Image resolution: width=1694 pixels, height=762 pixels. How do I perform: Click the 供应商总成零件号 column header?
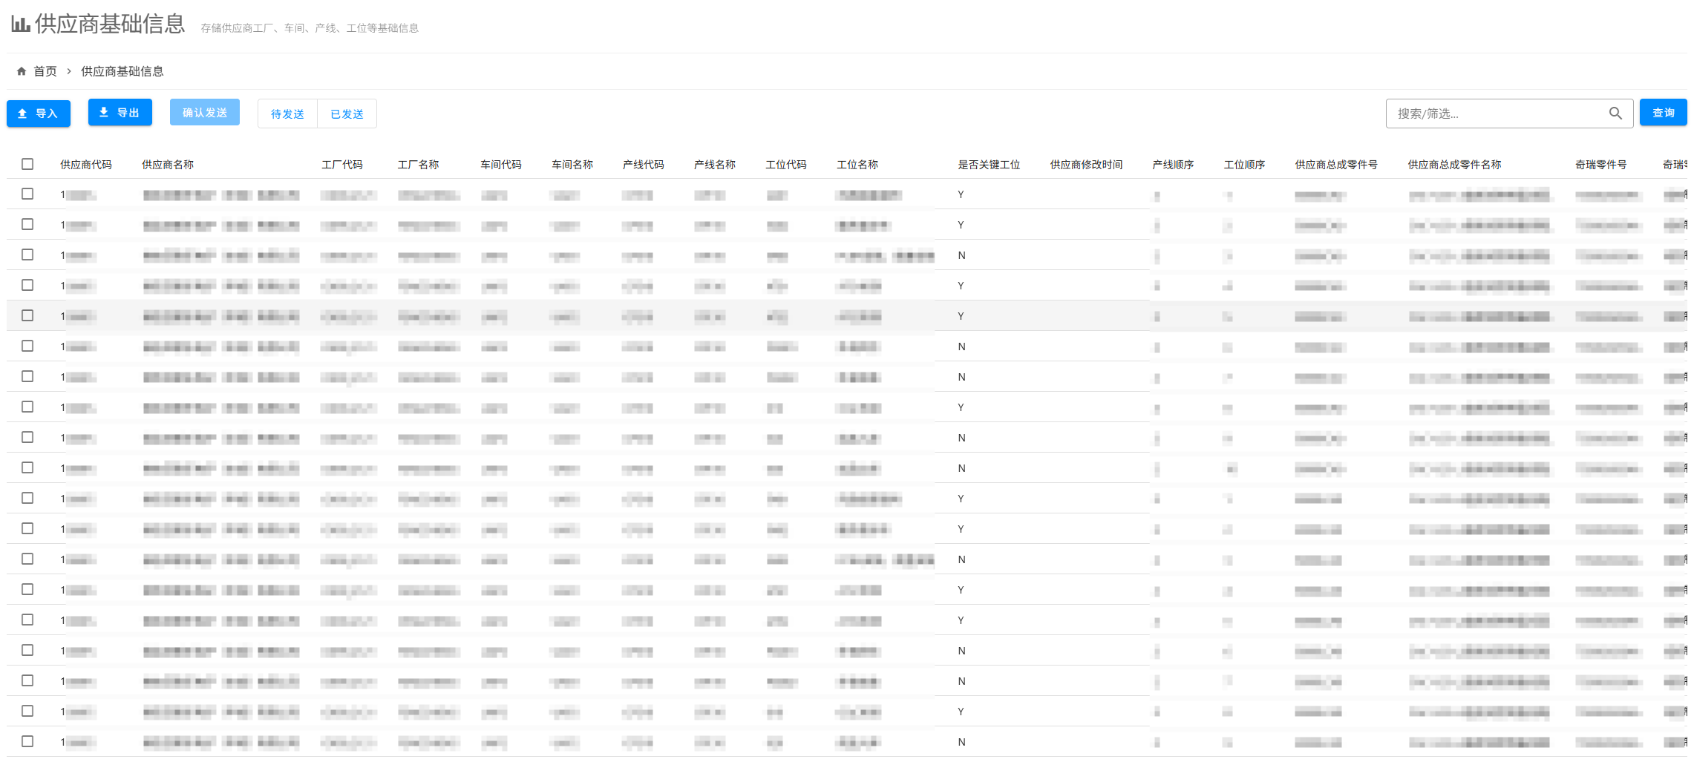tap(1336, 165)
